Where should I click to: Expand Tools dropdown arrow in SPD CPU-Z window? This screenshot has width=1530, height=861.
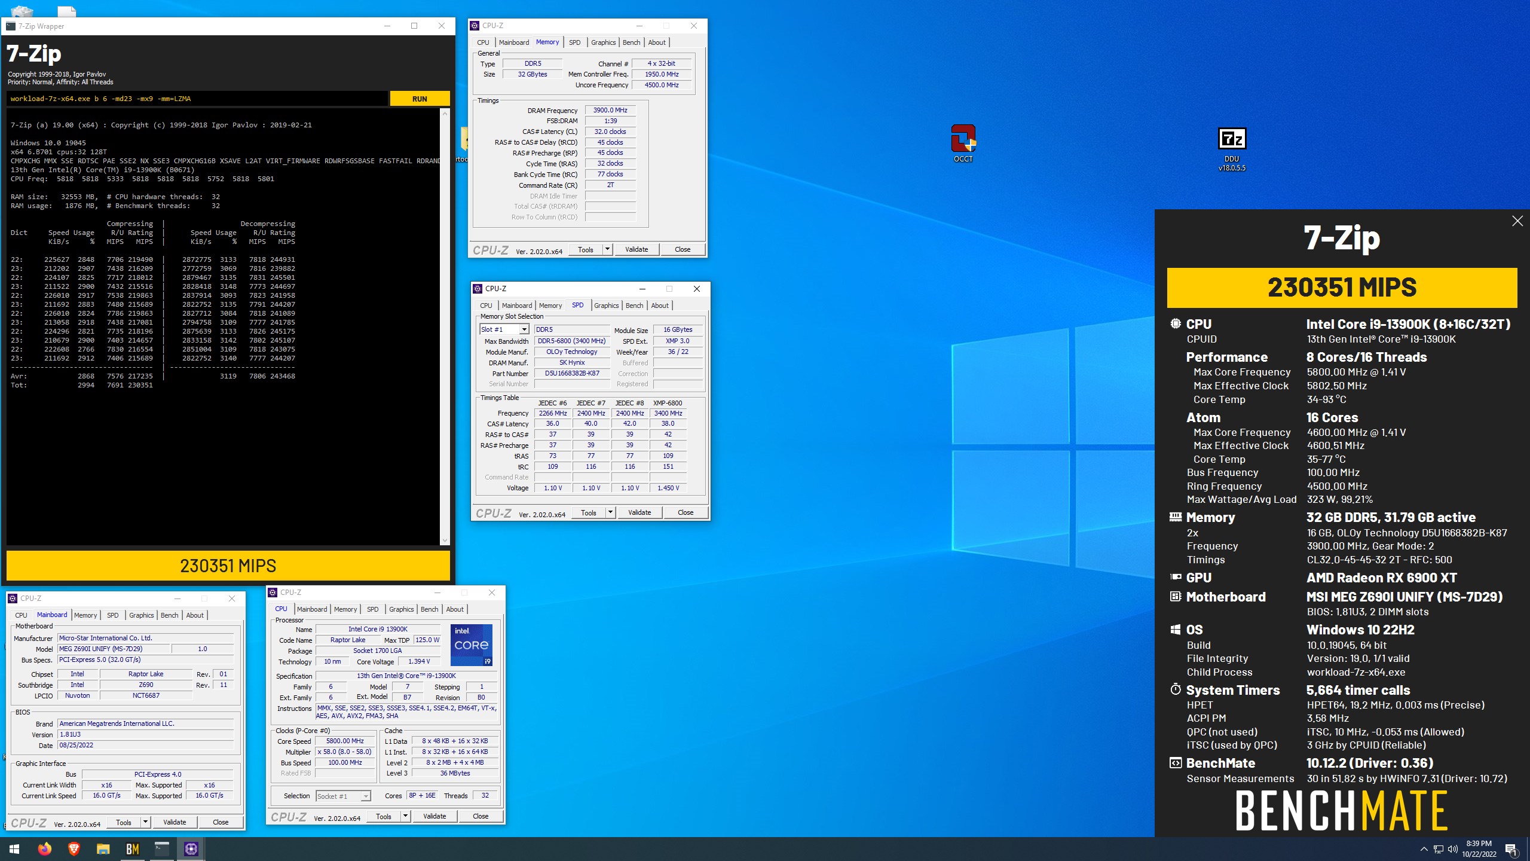coord(610,512)
